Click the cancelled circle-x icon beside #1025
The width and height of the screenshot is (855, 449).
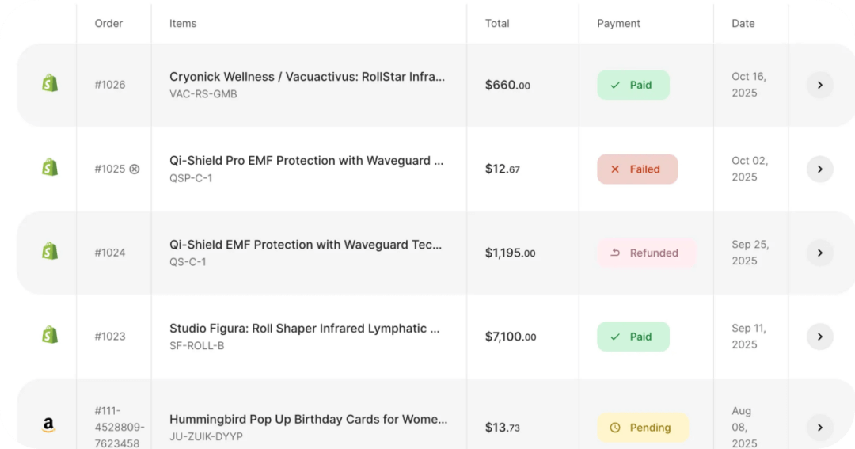[x=135, y=169]
